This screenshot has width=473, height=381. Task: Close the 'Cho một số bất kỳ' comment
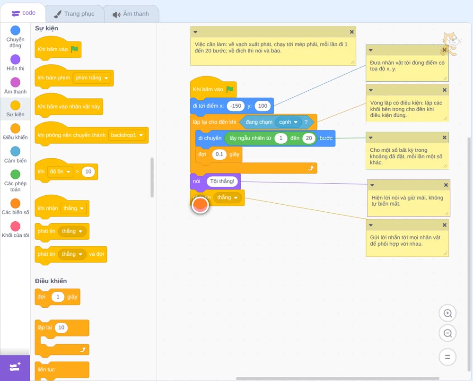444,138
